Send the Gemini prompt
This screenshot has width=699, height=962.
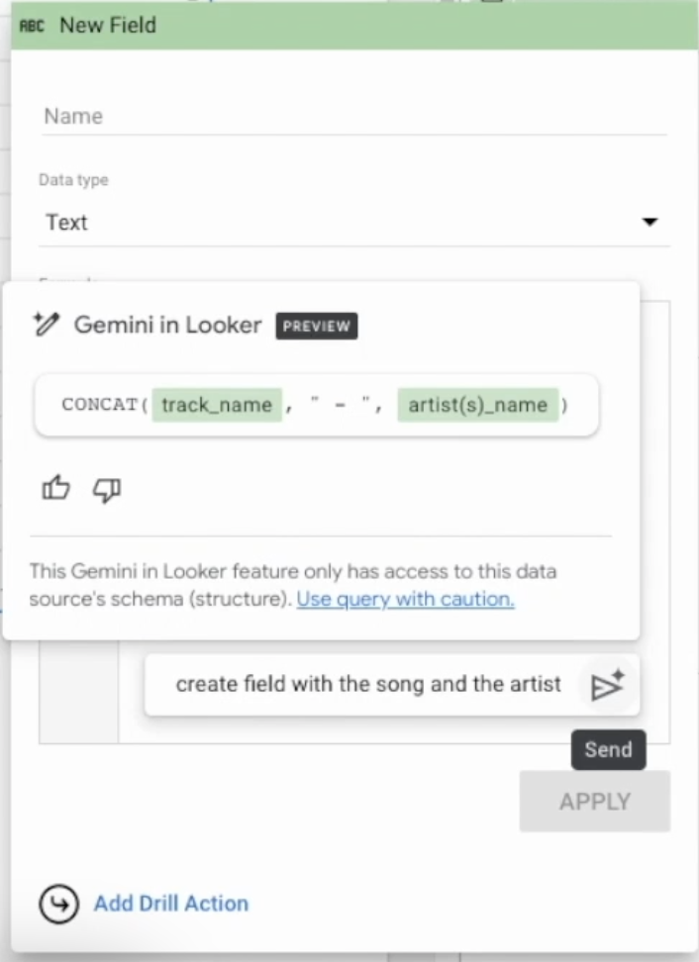(607, 686)
